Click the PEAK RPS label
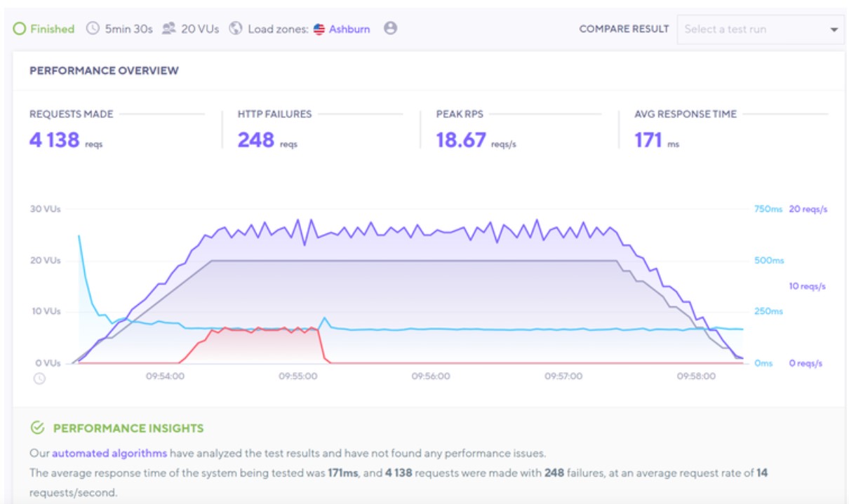This screenshot has width=849, height=504. 460,114
